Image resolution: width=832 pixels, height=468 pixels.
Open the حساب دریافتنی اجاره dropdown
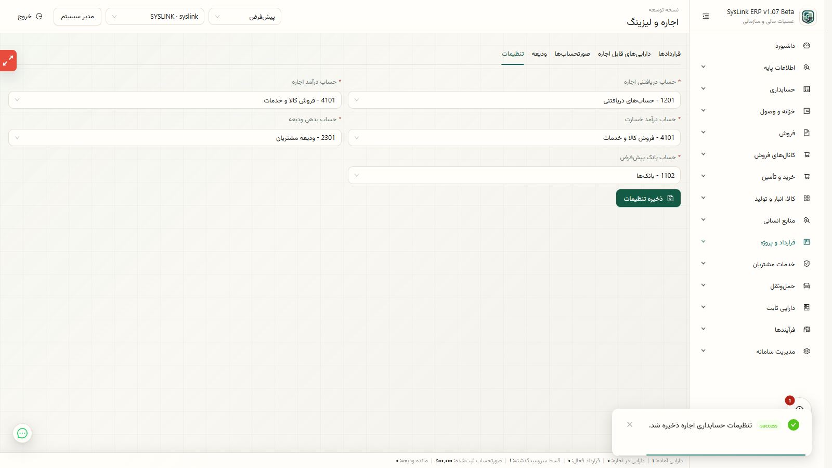tap(514, 100)
